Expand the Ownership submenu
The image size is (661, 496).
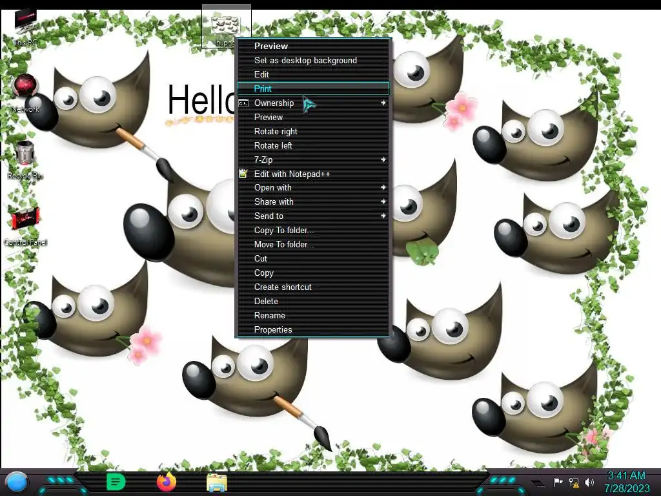313,103
